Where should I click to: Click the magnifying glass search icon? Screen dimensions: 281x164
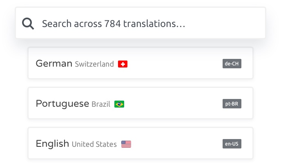[x=28, y=23]
